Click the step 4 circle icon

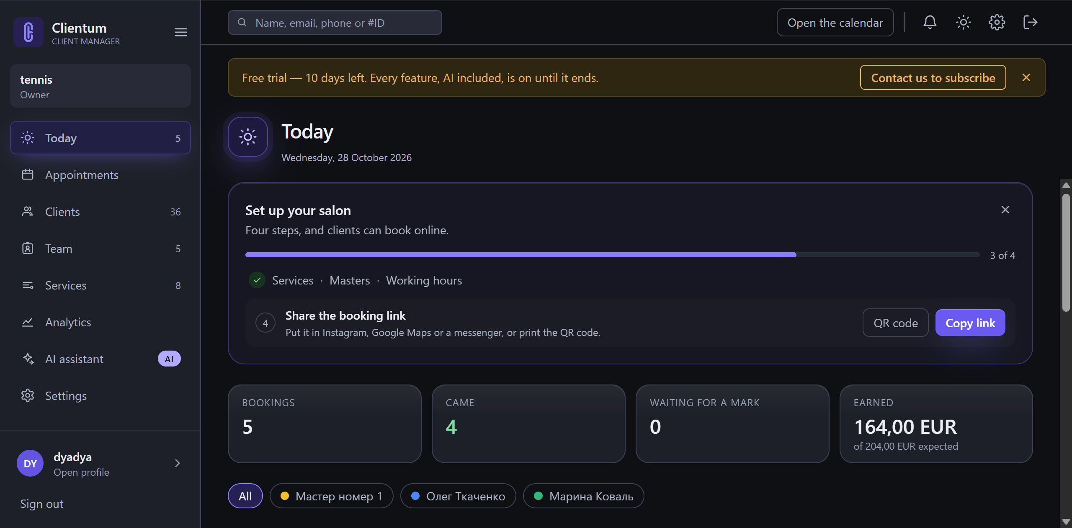(265, 323)
